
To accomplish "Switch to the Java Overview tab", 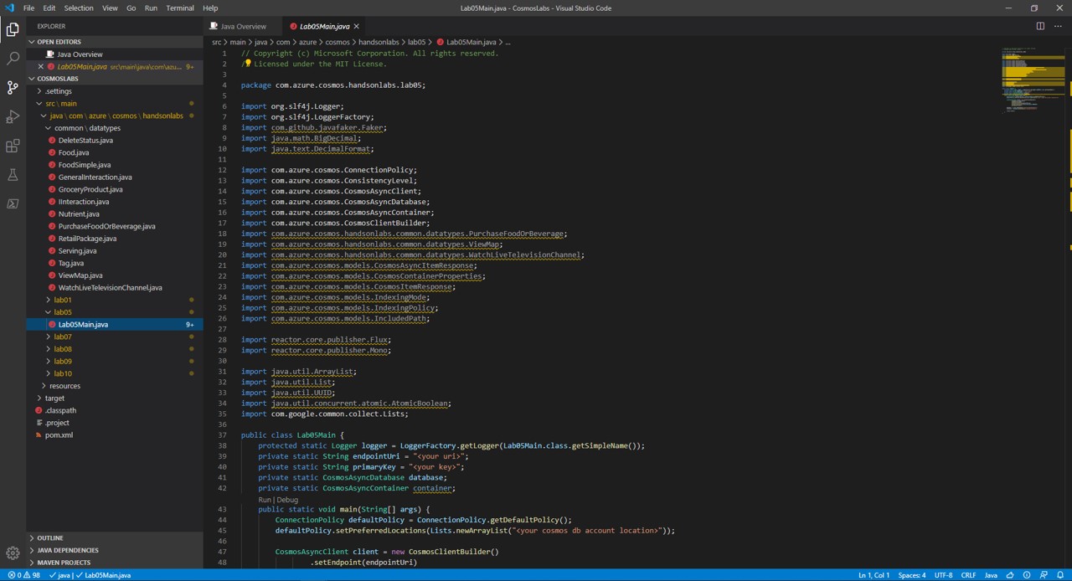I will [243, 26].
